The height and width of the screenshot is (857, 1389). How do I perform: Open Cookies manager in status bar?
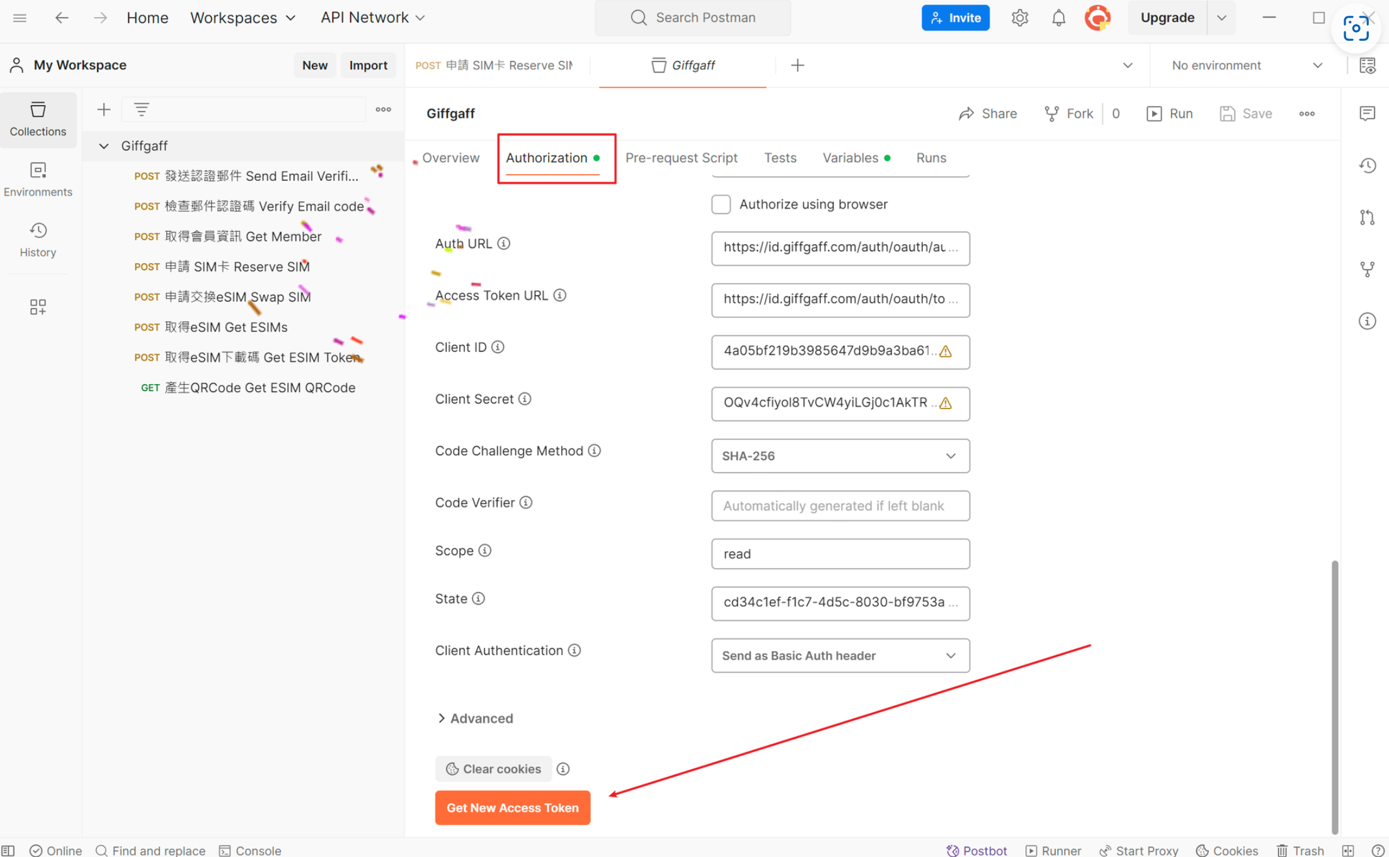(x=1226, y=851)
